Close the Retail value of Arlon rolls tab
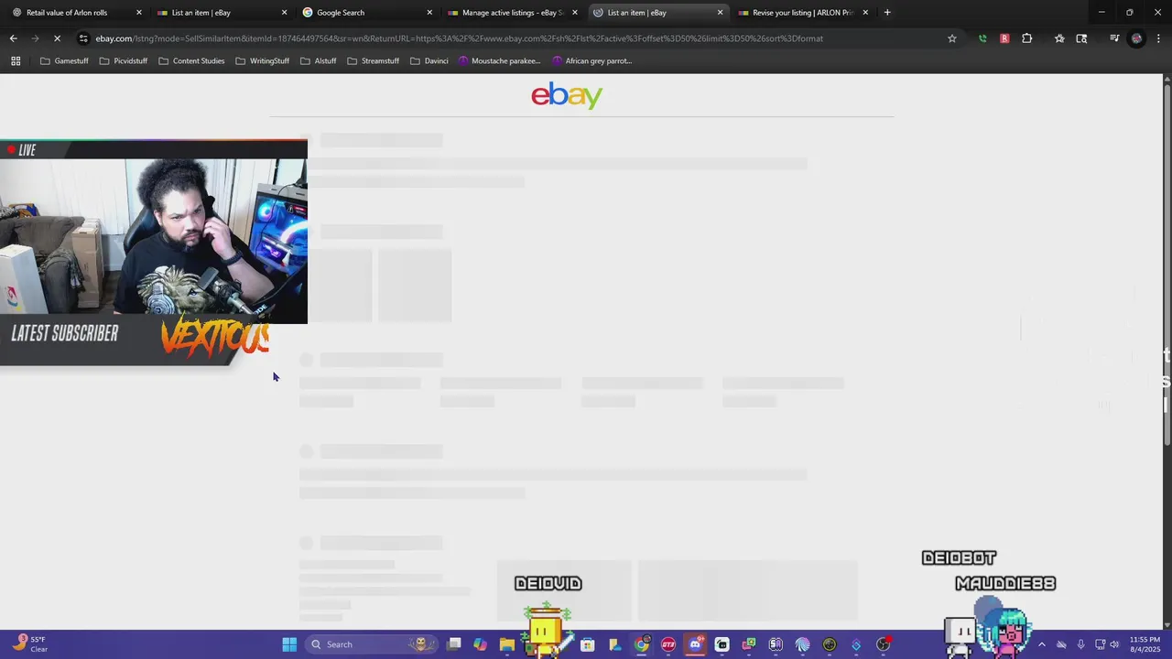Viewport: 1172px width, 659px height. coord(139,13)
